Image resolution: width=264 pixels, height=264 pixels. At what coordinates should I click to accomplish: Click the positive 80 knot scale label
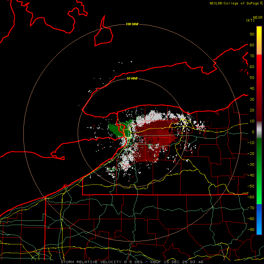coord(252,45)
